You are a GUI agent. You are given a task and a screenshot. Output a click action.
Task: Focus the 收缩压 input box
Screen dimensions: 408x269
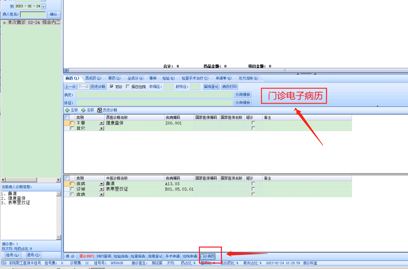click(168, 87)
